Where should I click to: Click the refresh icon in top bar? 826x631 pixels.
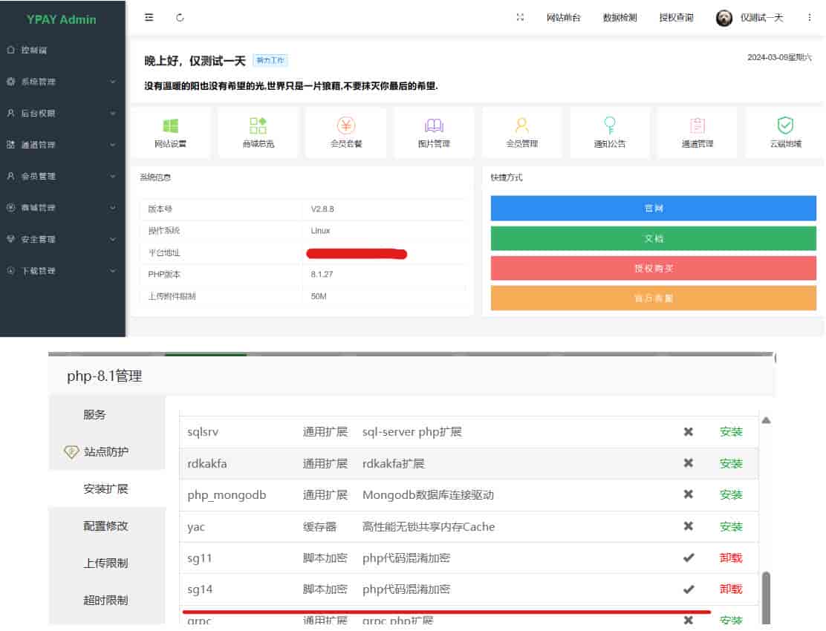[x=180, y=18]
